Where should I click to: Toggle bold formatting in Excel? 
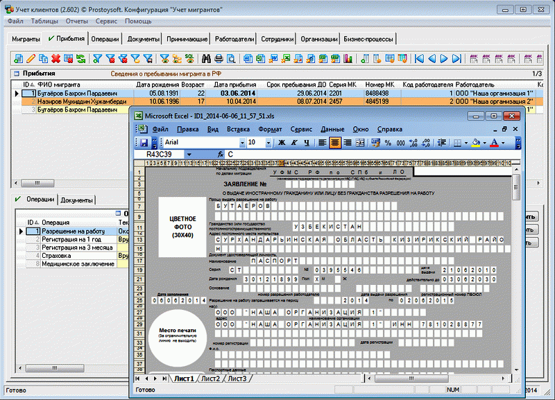pyautogui.click(x=282, y=142)
